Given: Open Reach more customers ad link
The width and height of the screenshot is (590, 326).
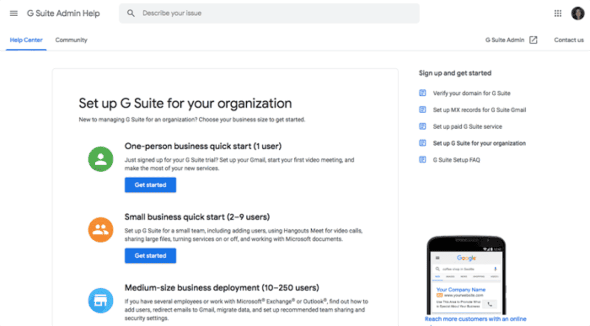Looking at the screenshot, I should tap(475, 319).
